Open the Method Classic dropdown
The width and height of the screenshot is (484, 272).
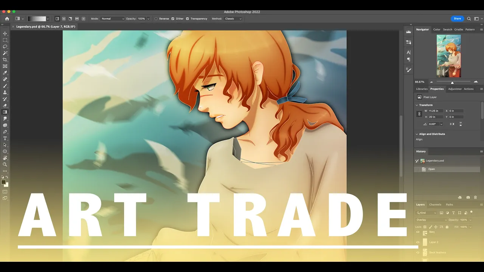point(233,19)
